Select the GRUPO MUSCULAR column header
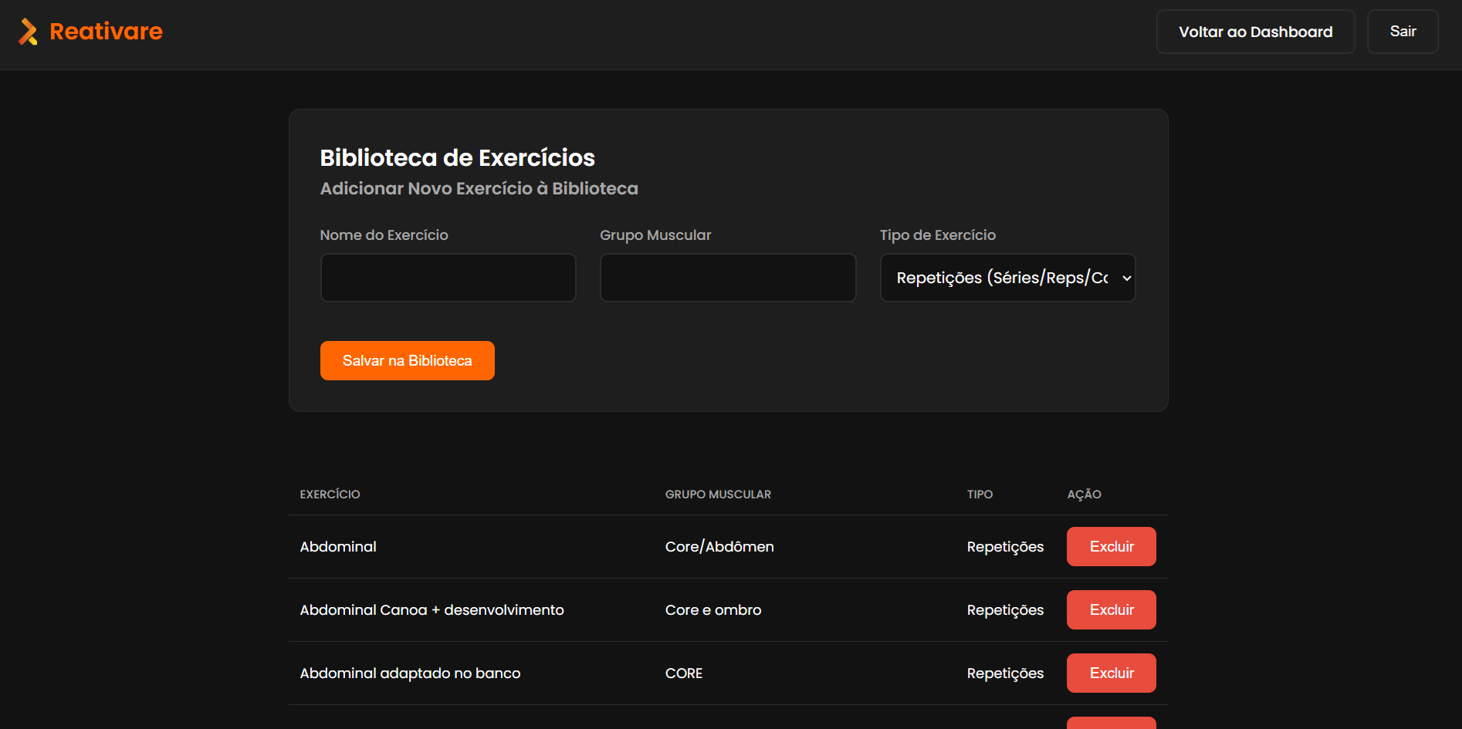Screen dimensions: 1462x729 pyautogui.click(x=718, y=494)
